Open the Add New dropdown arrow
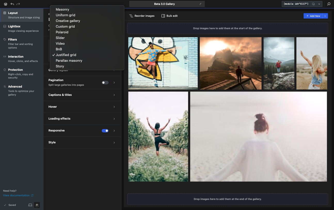The height and width of the screenshot is (210, 334). click(325, 16)
